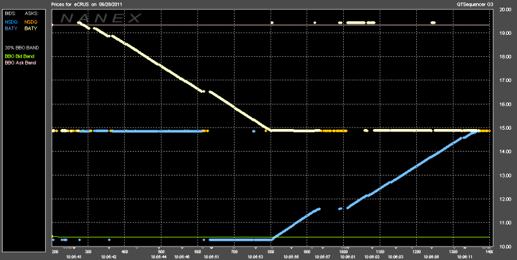This screenshot has height=260, width=517.
Task: Select the BATY bids legend label
Action: coord(10,29)
